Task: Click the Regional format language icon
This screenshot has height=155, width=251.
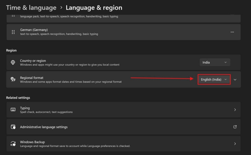Action: point(13,80)
